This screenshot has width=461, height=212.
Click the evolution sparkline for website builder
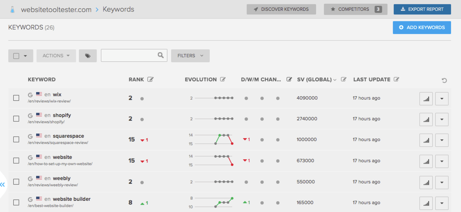coord(212,202)
